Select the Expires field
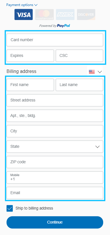The width and height of the screenshot is (110, 235). 30,56
